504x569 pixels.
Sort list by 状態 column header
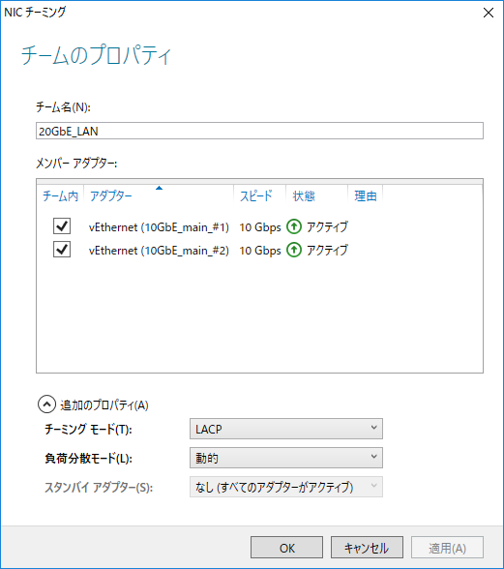[x=317, y=195]
